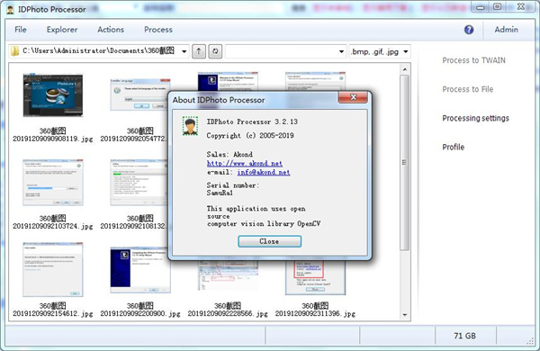Maximize the IDPhoto Processor window
This screenshot has height=351, width=540.
pos(498,6)
